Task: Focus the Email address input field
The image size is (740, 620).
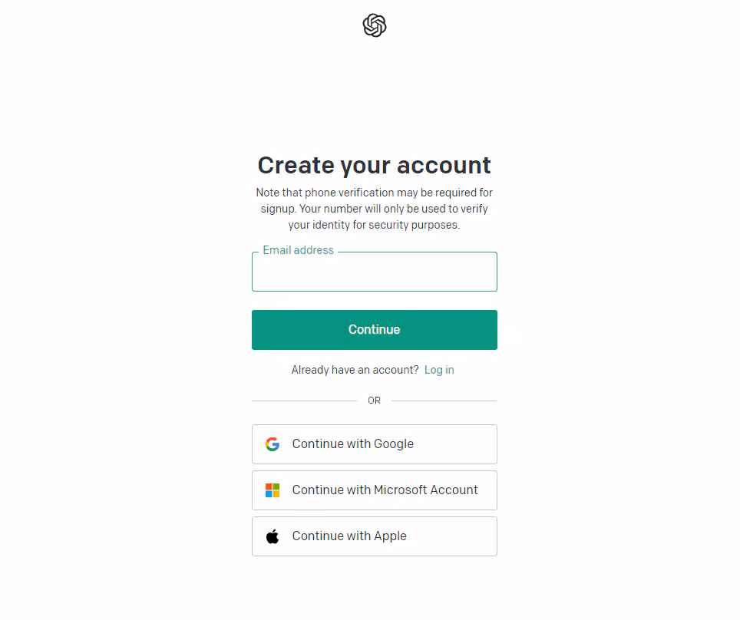Action: point(375,273)
